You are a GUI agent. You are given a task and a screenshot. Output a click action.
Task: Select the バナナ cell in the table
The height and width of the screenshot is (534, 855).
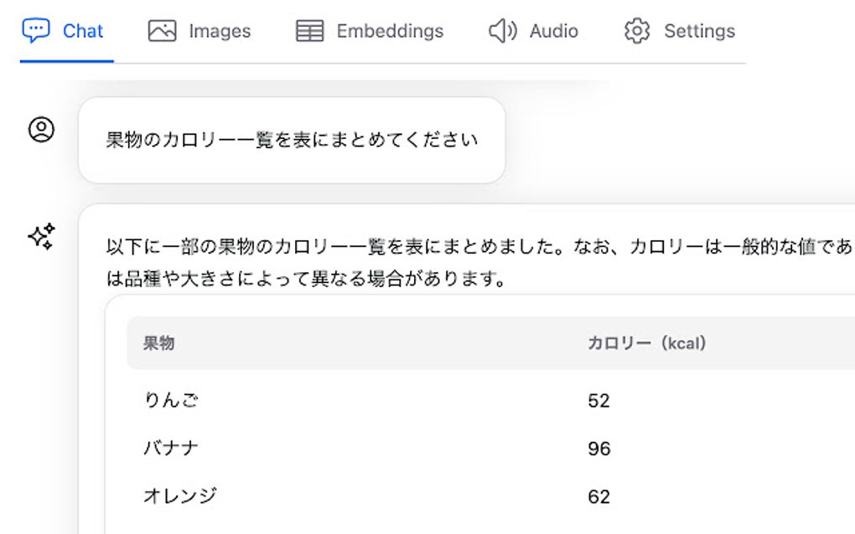click(171, 449)
